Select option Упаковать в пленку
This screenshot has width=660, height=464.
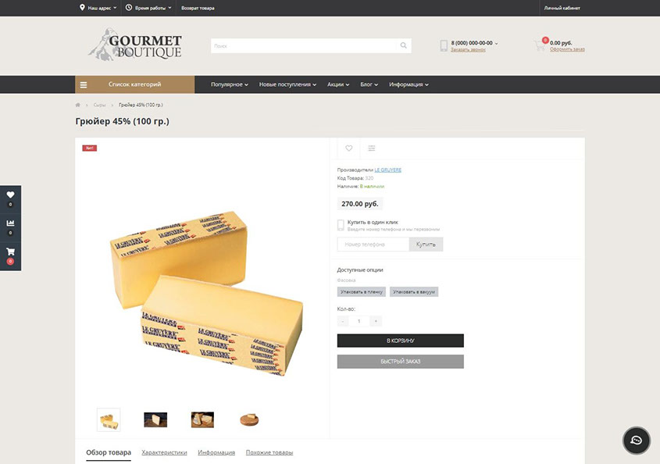(x=361, y=292)
